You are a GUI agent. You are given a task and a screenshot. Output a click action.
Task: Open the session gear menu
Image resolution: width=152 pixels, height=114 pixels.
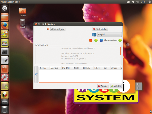149,2
